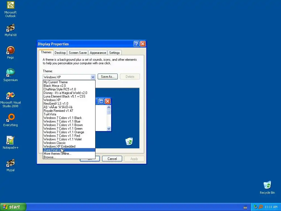
Task: Select Microsoft Visual Studio 2008 icon
Action: click(x=10, y=99)
